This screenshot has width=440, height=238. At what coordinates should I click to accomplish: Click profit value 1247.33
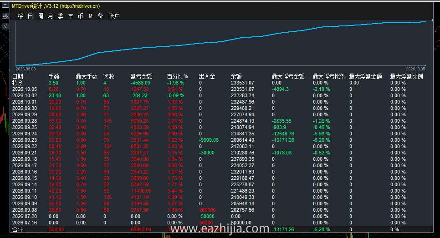click(140, 89)
